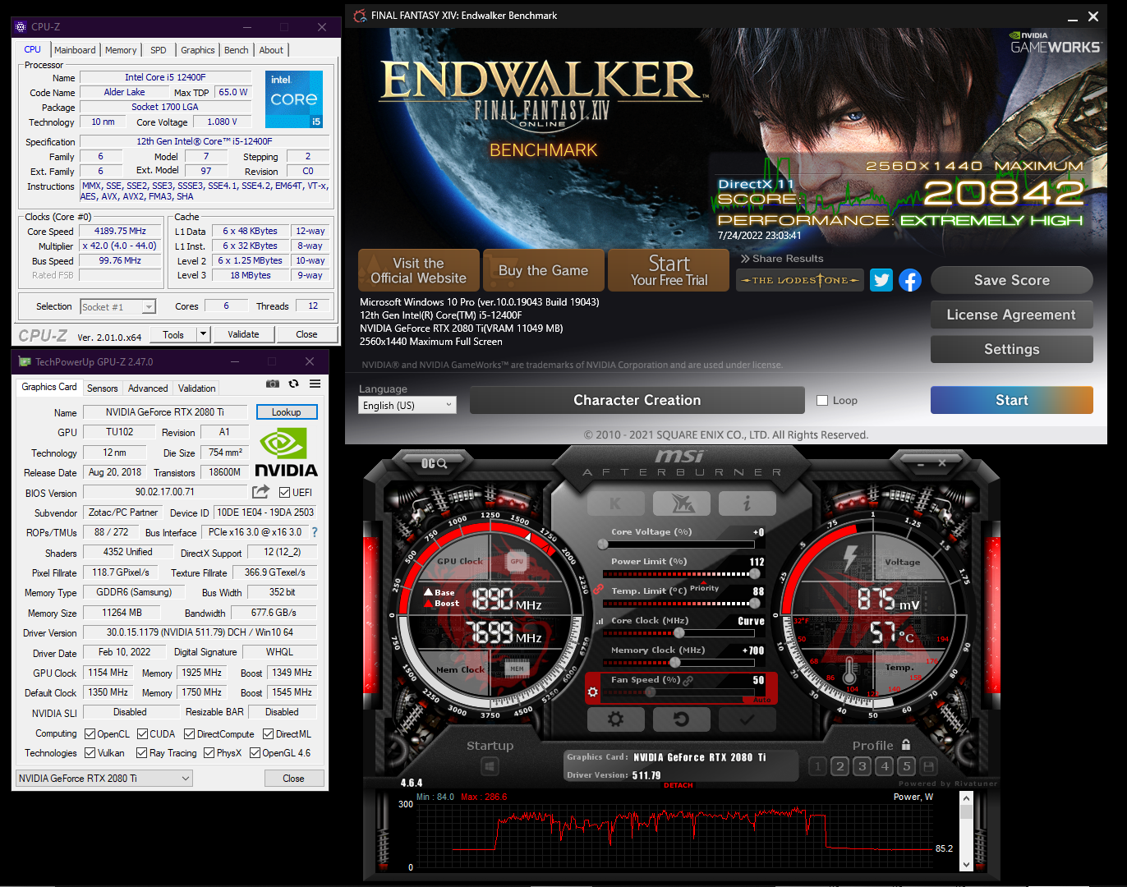
Task: Adjust the Power Limit slider in Afterburner
Action: 755,574
